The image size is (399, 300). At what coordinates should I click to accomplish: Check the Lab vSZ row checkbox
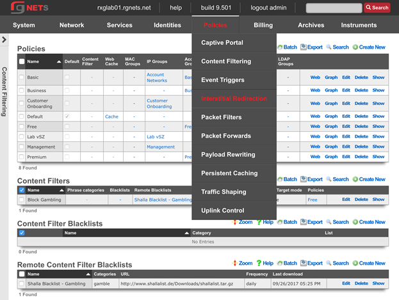point(22,136)
